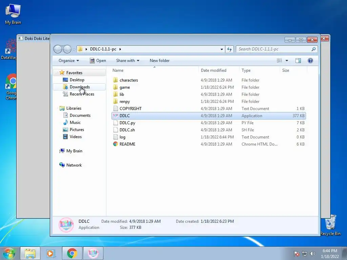Click the search magnifier icon
The image size is (347, 260).
click(313, 49)
